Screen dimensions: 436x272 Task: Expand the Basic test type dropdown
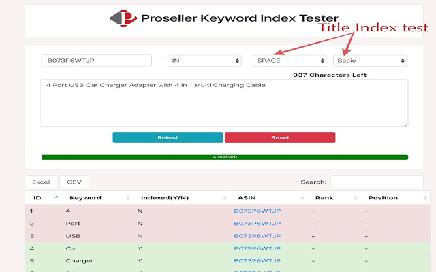[x=369, y=61]
